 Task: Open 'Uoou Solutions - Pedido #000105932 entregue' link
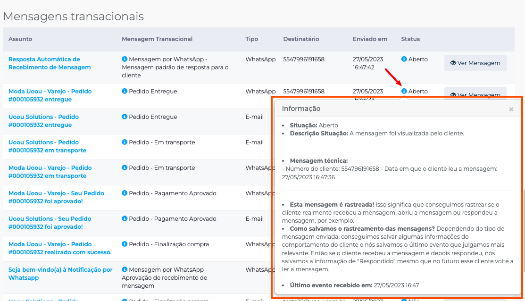tap(43, 121)
